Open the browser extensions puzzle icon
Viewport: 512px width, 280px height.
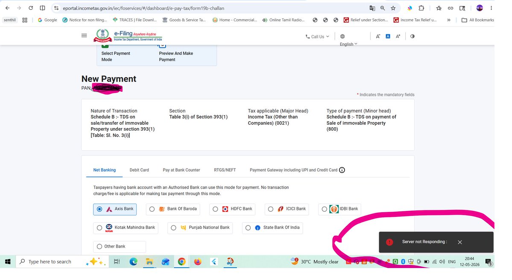[x=421, y=8]
